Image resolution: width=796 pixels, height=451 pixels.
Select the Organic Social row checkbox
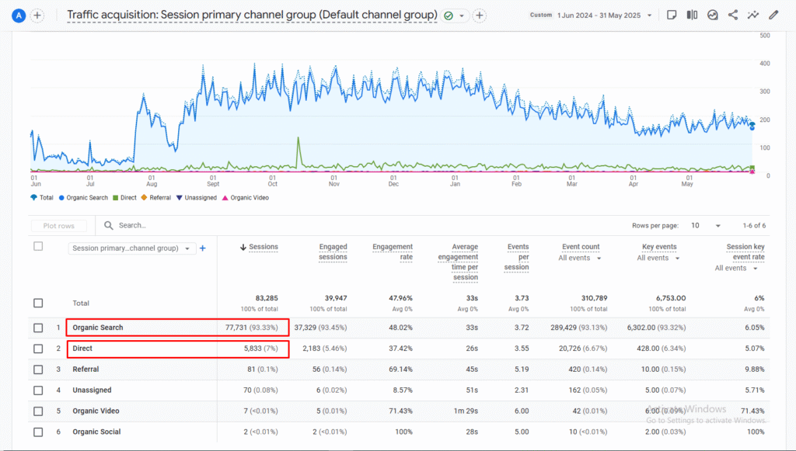pyautogui.click(x=38, y=432)
